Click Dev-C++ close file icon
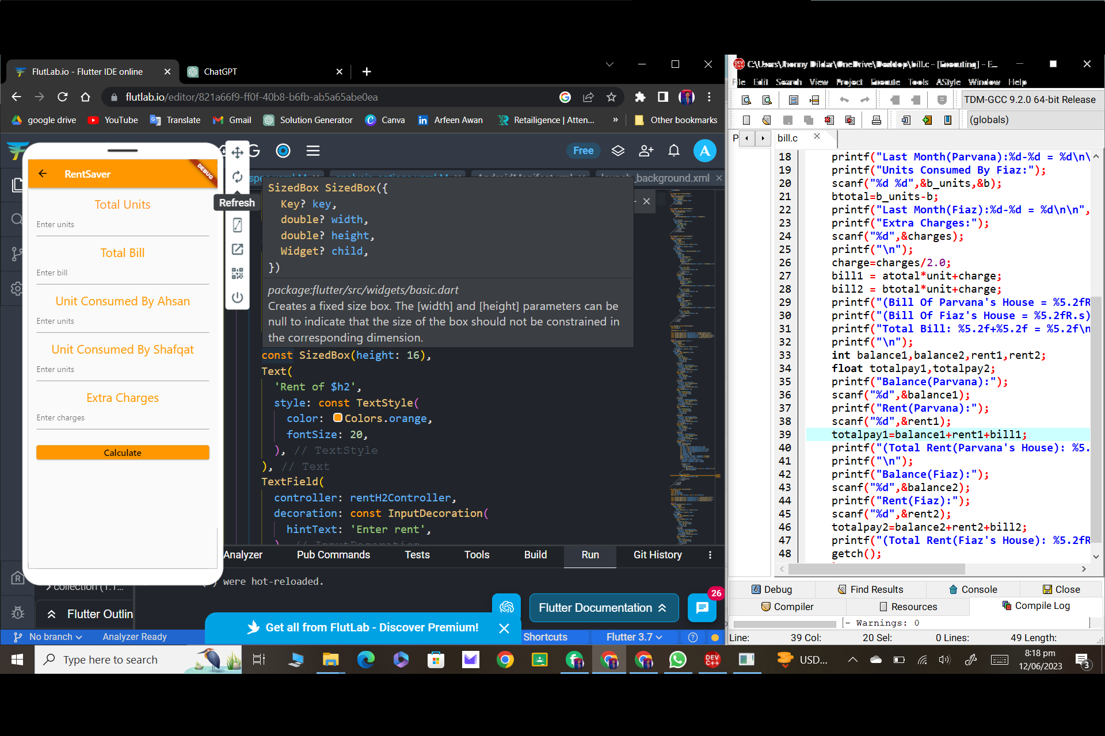1105x736 pixels. [829, 120]
